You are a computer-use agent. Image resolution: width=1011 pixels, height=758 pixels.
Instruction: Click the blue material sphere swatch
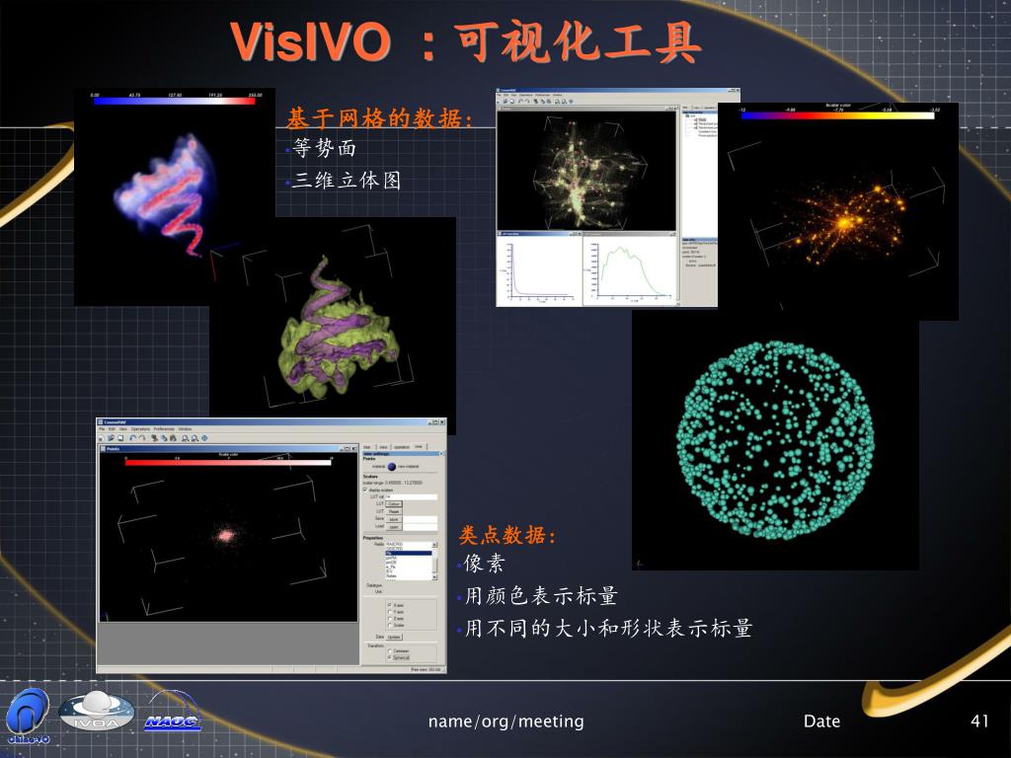391,467
